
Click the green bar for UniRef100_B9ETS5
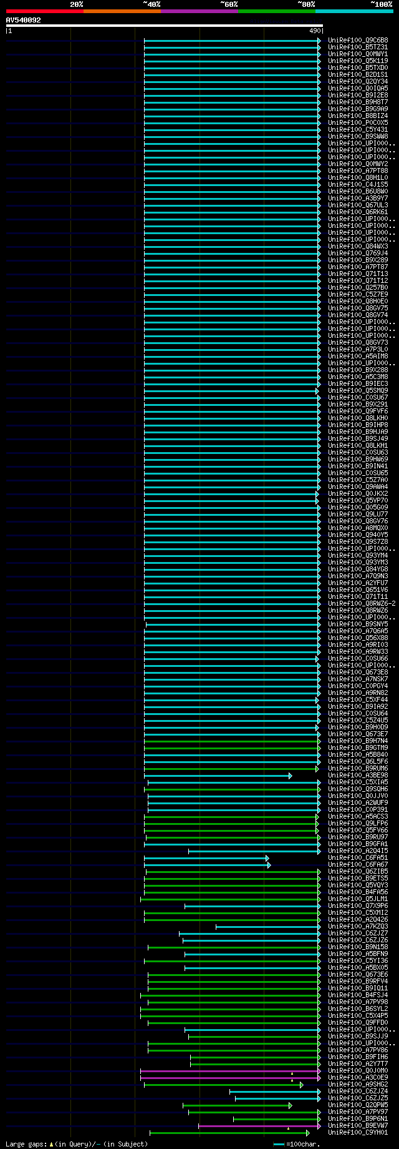pos(233,879)
